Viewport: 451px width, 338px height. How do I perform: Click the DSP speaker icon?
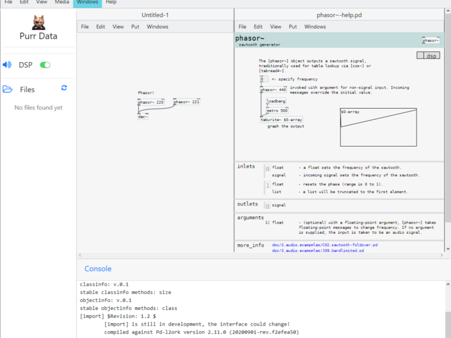[7, 65]
